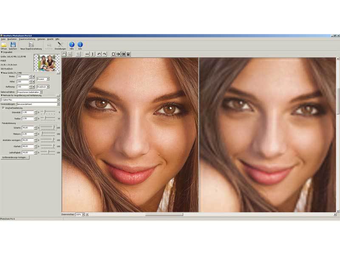Click the horizontal scrollbar below the preview
This screenshot has height=255, width=340.
coord(164,215)
